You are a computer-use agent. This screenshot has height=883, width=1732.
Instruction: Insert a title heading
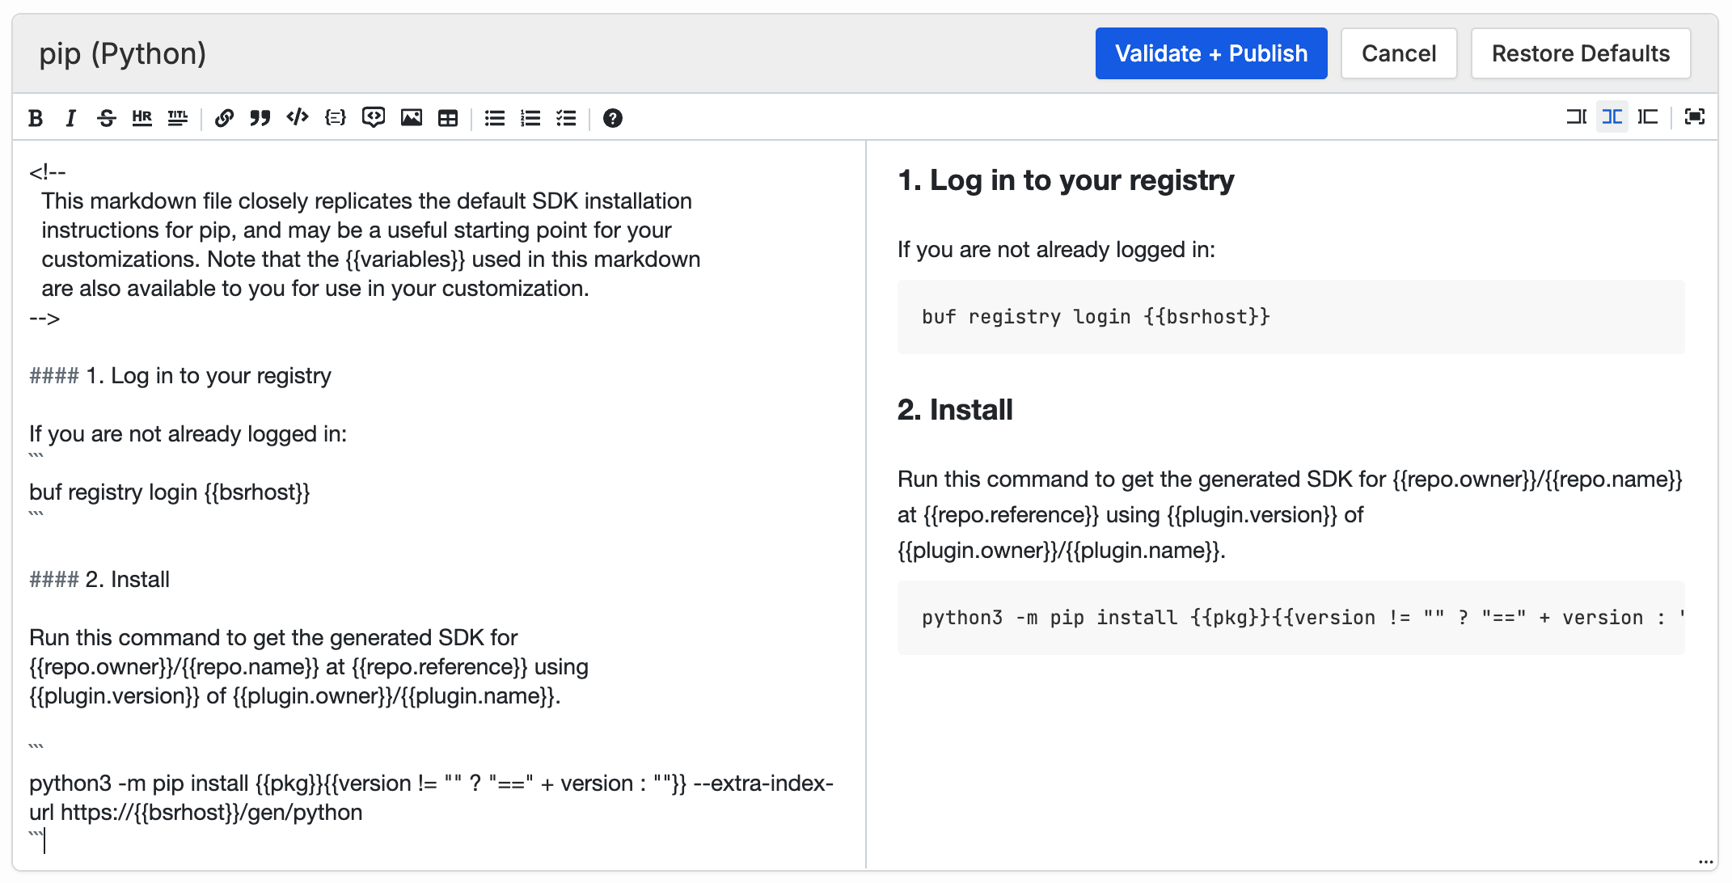pos(177,118)
